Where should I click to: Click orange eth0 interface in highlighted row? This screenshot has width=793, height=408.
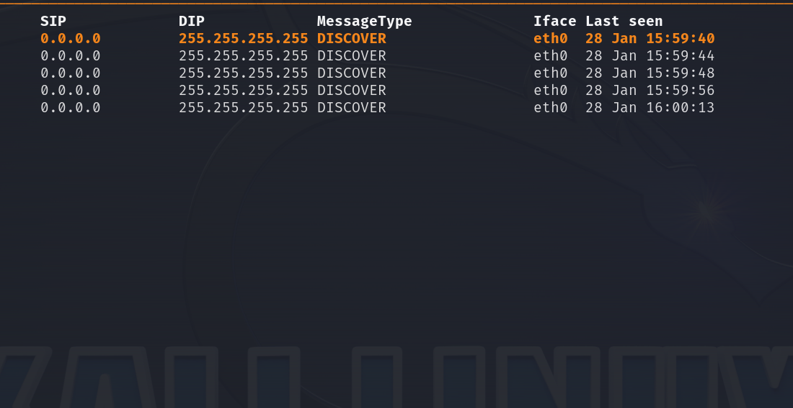click(550, 39)
